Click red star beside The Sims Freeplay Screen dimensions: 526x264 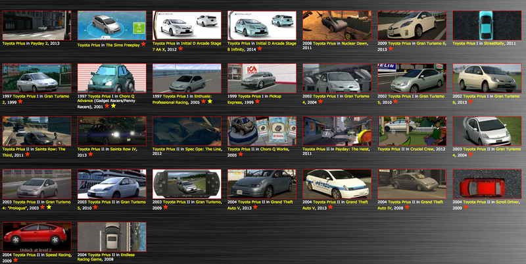click(x=143, y=44)
